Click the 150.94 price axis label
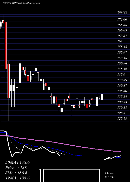This screenshot has width=130, height=182. [122, 63]
